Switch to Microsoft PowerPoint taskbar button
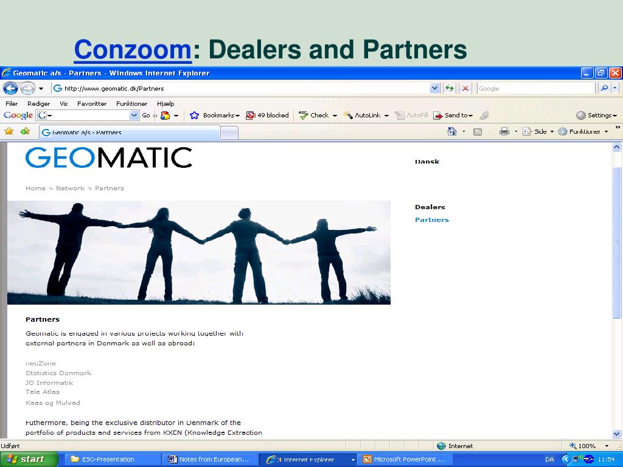Image resolution: width=623 pixels, height=467 pixels. pyautogui.click(x=405, y=459)
